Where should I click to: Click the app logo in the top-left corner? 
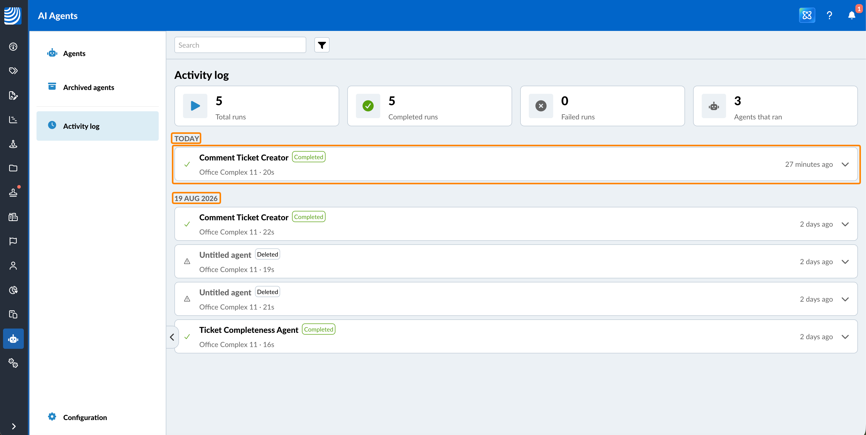[x=13, y=15]
